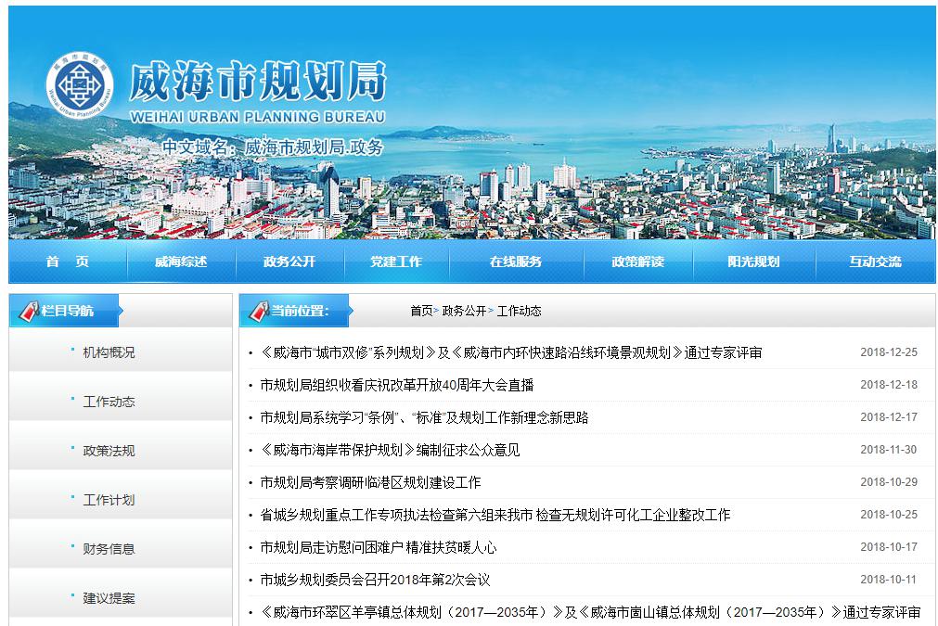Click the pencil icon beside 栏目导航
This screenshot has height=626, width=938.
(x=27, y=311)
